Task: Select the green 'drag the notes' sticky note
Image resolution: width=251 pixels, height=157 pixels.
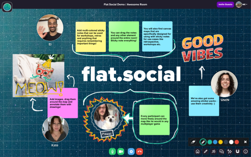Action: (124, 37)
